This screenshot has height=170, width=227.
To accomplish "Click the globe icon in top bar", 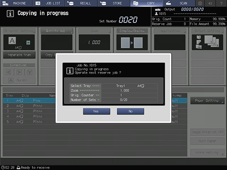I will pos(200,3).
